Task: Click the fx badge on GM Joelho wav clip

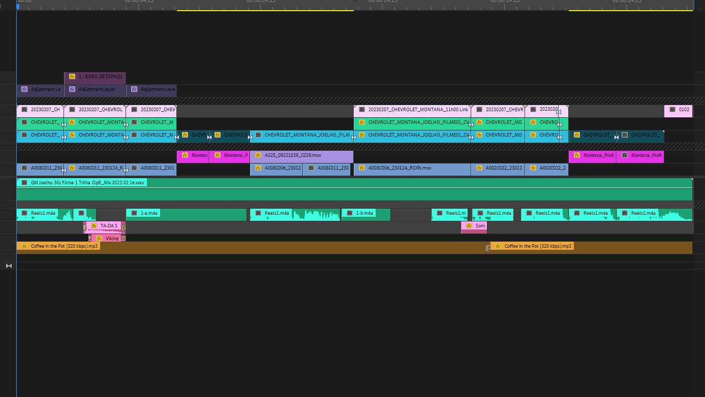Action: click(x=24, y=183)
